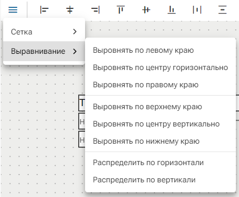Click align bottom edges toolbar icon
239x197 pixels.
(172, 10)
